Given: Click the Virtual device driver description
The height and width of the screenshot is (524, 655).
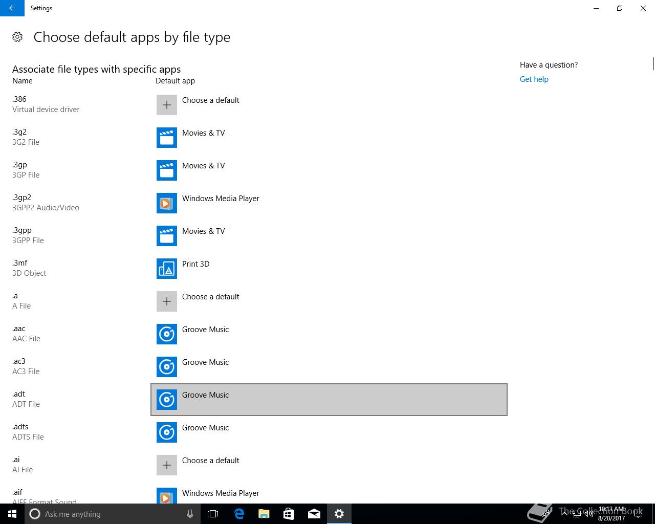Looking at the screenshot, I should click(x=46, y=110).
